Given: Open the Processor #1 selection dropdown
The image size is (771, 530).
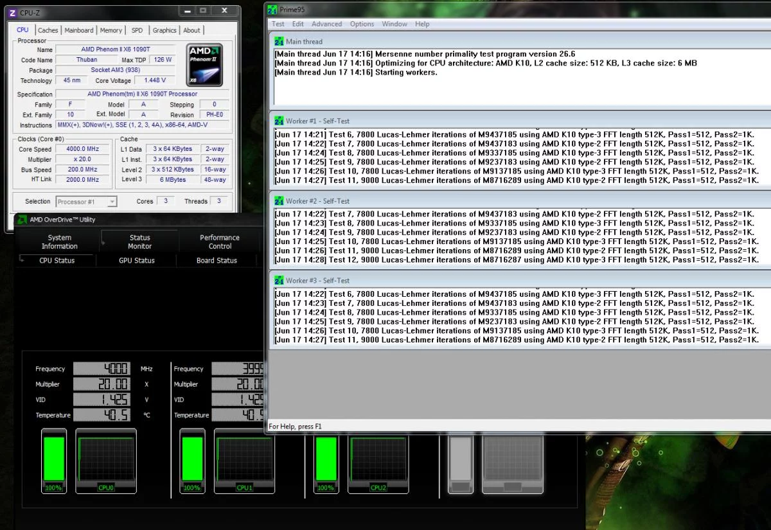Looking at the screenshot, I should pos(86,202).
